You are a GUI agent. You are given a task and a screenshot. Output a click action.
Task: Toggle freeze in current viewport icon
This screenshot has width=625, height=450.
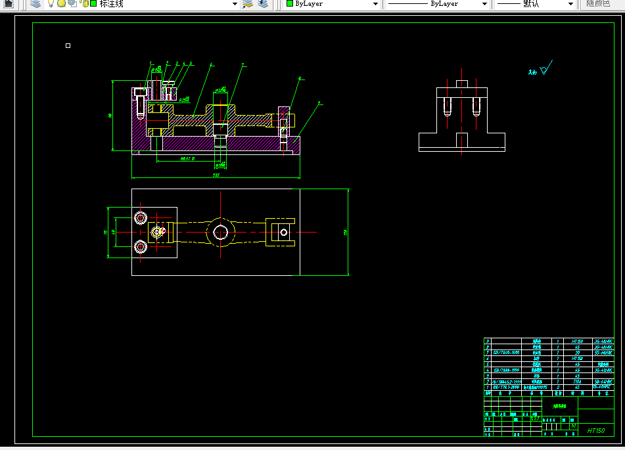[x=72, y=3]
